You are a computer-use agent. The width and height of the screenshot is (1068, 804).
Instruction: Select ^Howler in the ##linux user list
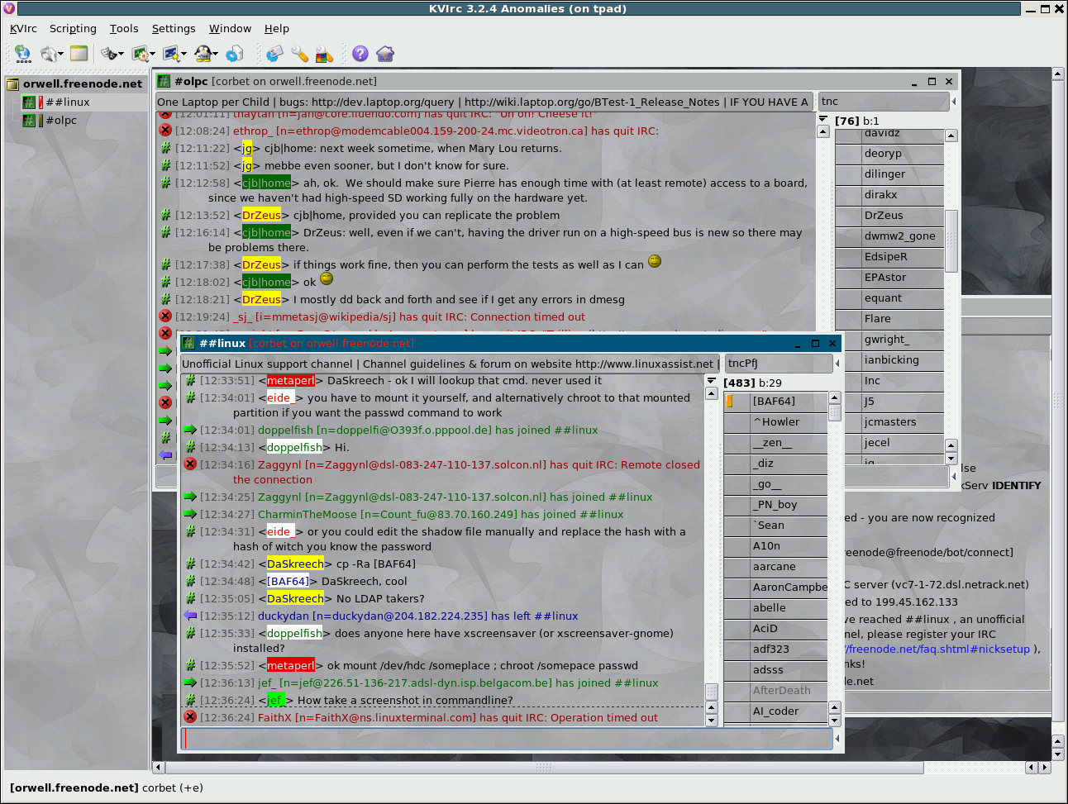coord(775,422)
